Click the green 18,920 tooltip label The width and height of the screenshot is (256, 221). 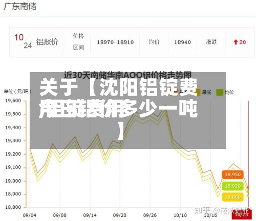coord(232,186)
